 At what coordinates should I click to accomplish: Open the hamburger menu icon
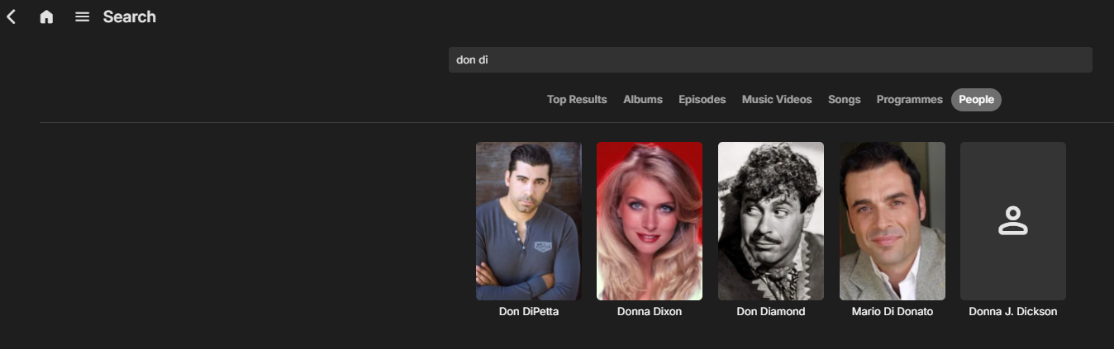pyautogui.click(x=82, y=17)
